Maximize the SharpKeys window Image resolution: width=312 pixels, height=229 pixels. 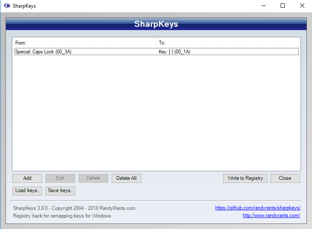[283, 6]
